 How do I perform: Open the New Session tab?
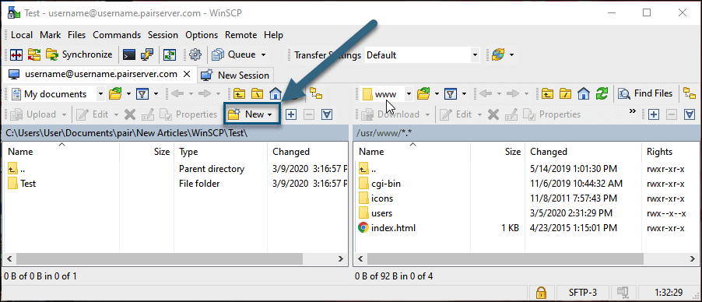(x=236, y=75)
